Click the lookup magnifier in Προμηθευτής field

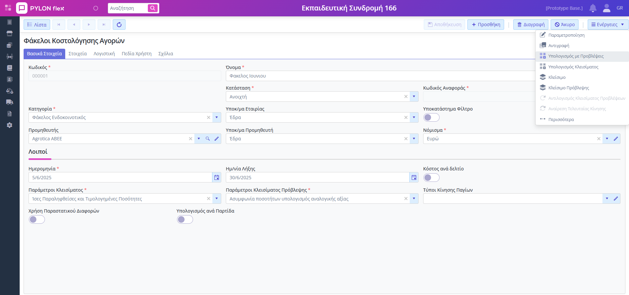click(x=207, y=139)
